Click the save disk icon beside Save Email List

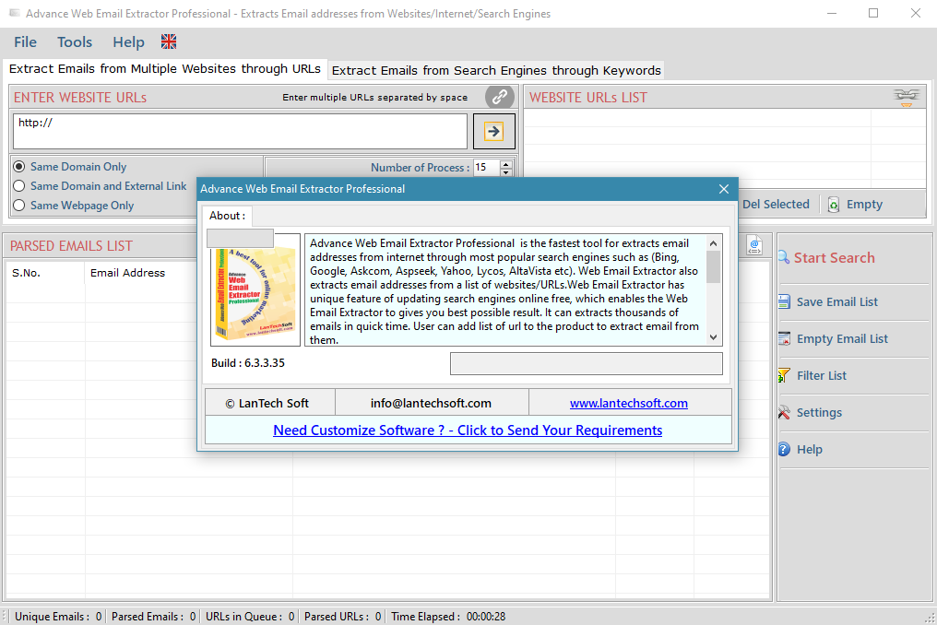point(784,301)
